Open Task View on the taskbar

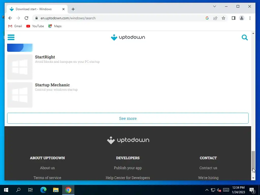30,190
